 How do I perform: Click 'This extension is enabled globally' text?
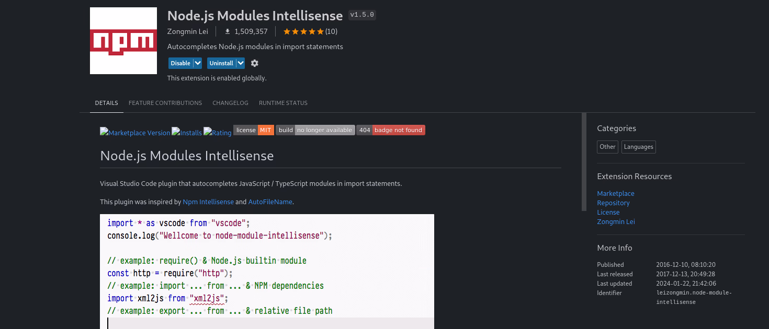[217, 78]
